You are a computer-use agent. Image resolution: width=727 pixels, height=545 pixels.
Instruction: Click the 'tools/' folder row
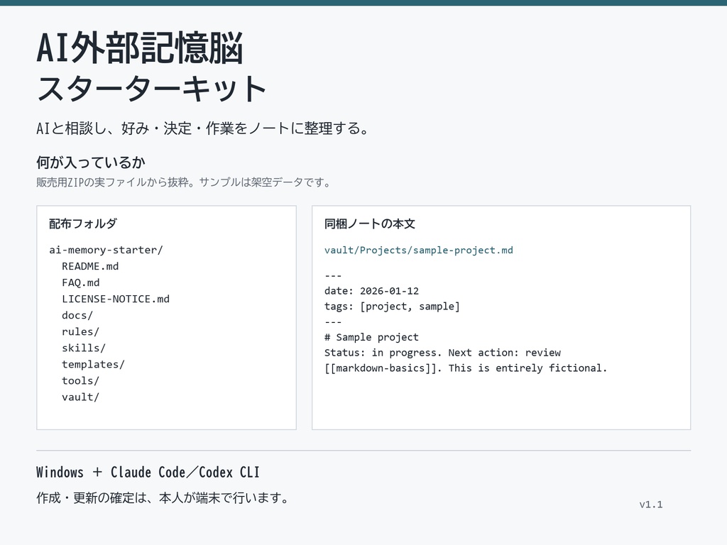[81, 380]
